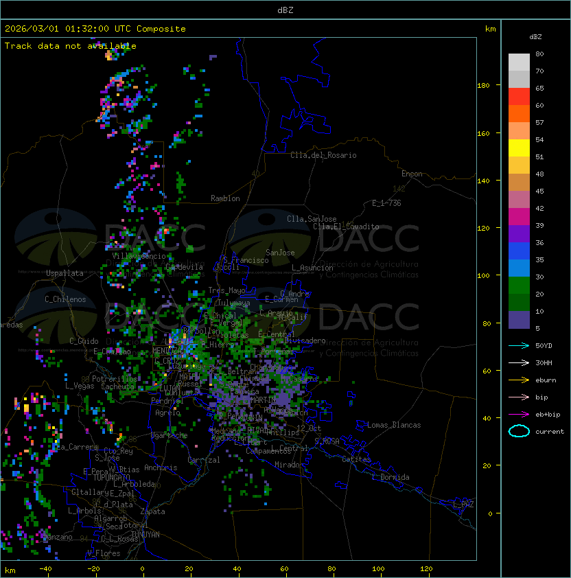Click the 'E_1-736' map label
571x578 pixels.
click(x=386, y=203)
